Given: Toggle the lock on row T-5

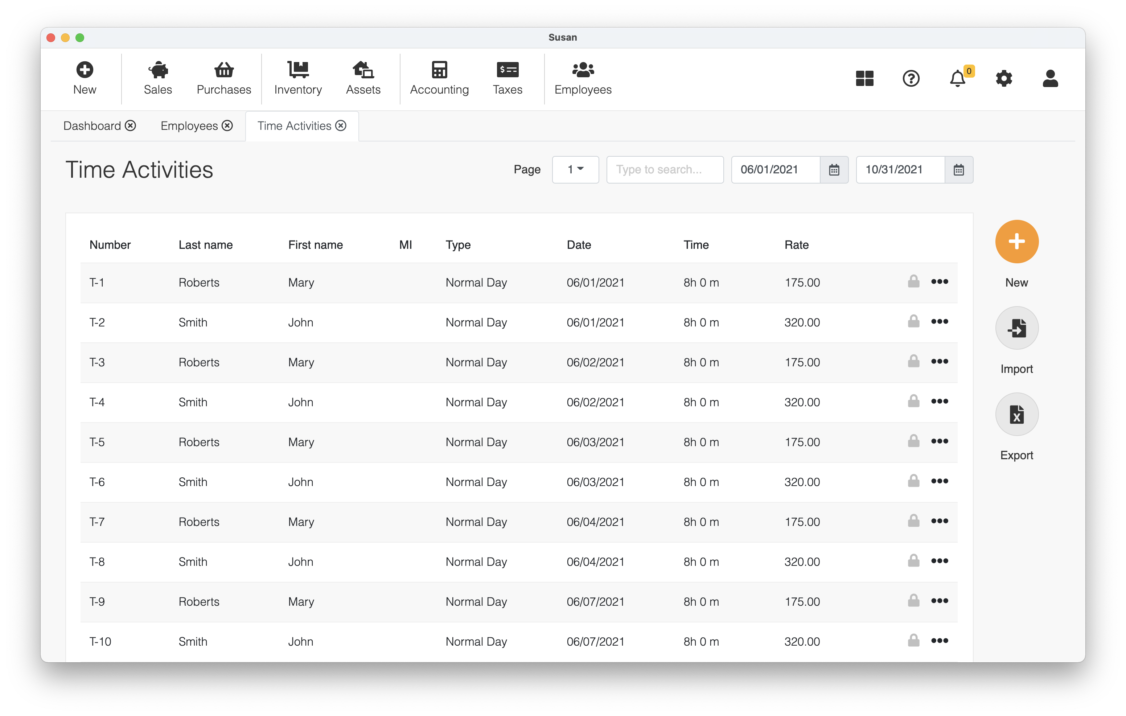Looking at the screenshot, I should (913, 441).
